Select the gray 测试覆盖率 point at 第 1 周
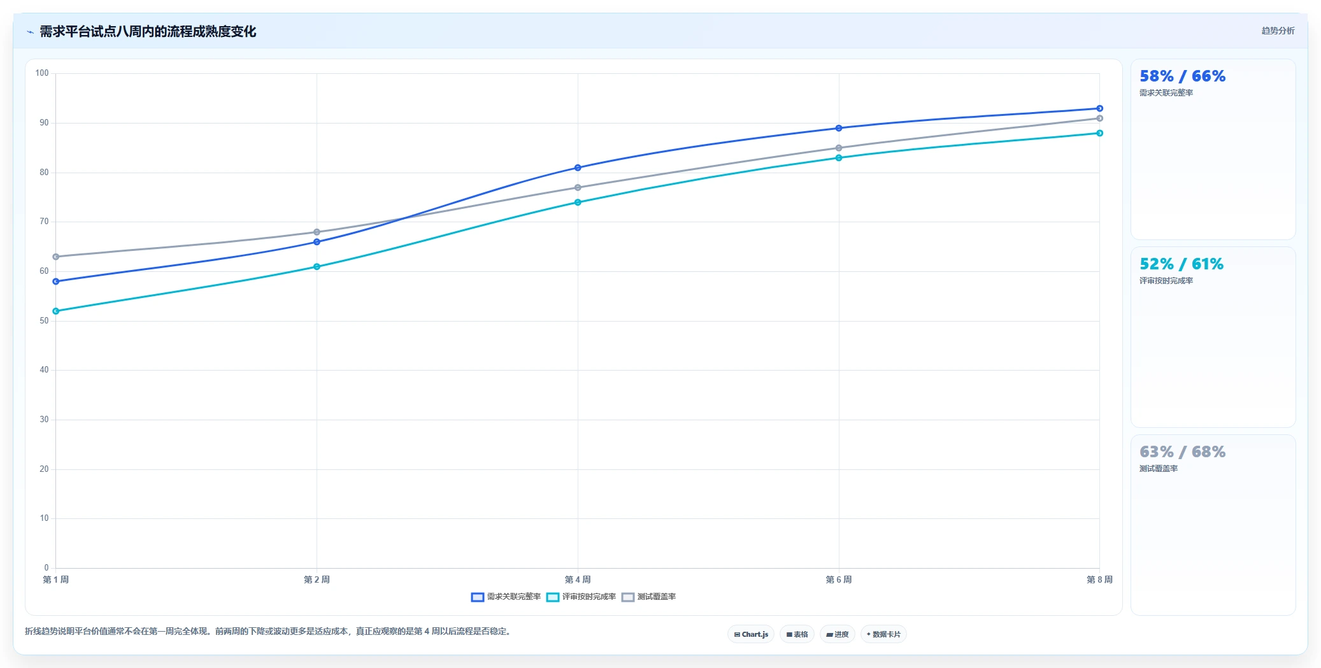This screenshot has height=668, width=1321. click(56, 257)
